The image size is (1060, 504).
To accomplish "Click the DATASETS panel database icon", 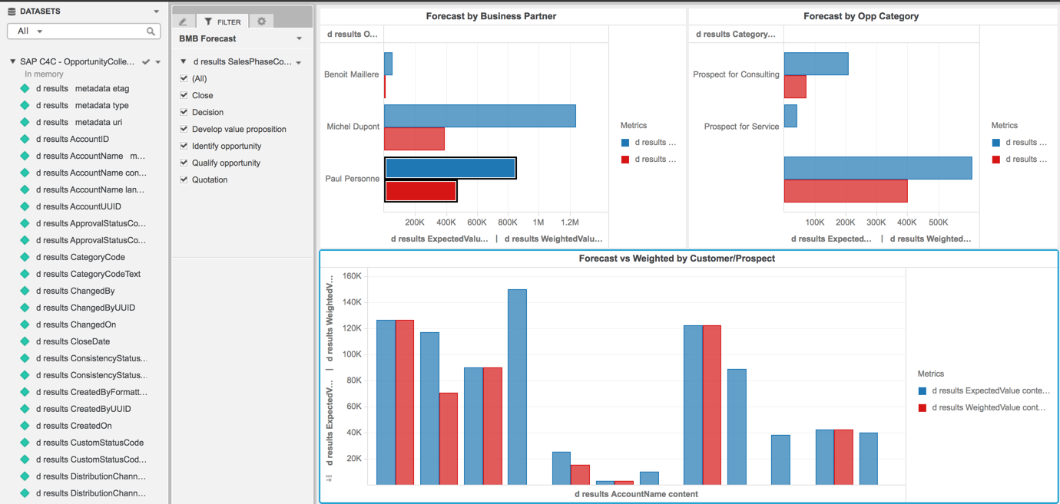I will tap(11, 11).
